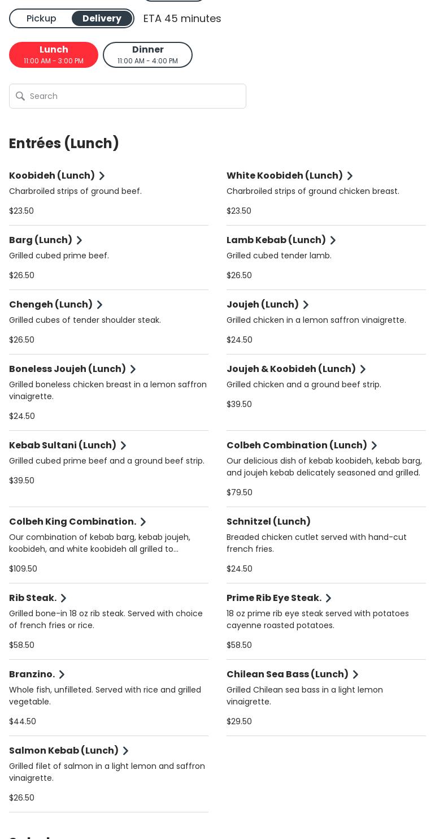
Task: Click the arrow icon after Lamb Kebab (Lunch)
Action: pos(333,240)
